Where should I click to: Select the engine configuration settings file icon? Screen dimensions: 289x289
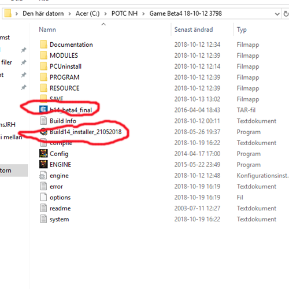43,176
